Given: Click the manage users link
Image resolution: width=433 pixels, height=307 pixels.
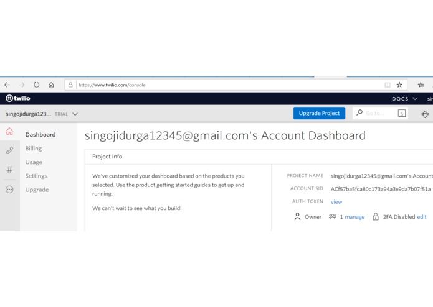Looking at the screenshot, I should 354,217.
